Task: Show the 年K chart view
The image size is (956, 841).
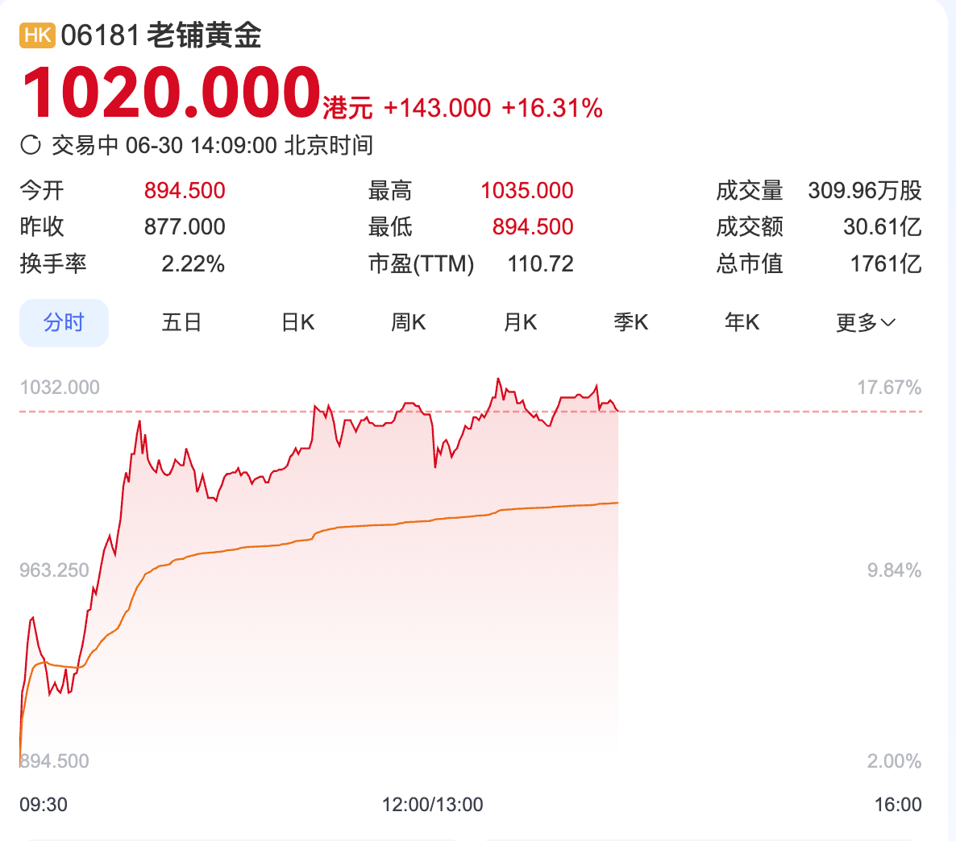Action: [x=742, y=323]
